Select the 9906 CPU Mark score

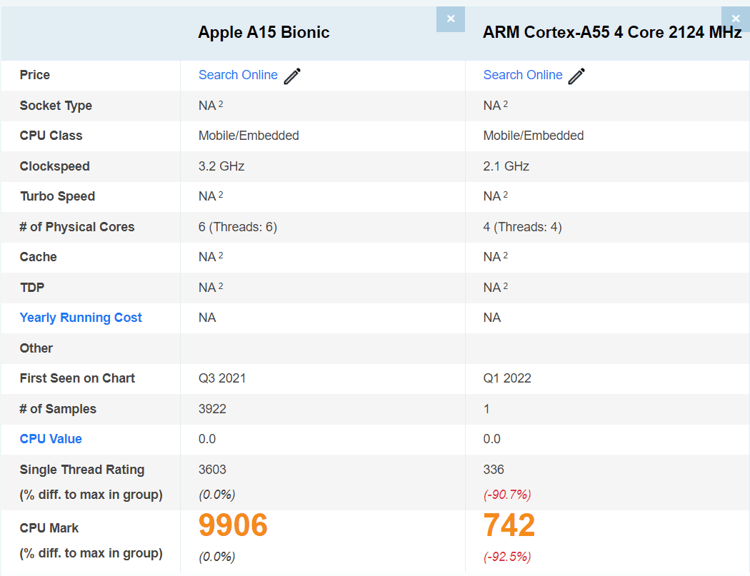(233, 525)
